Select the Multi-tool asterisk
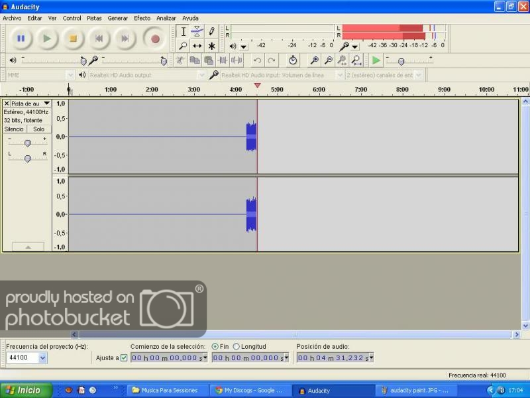 click(x=211, y=45)
